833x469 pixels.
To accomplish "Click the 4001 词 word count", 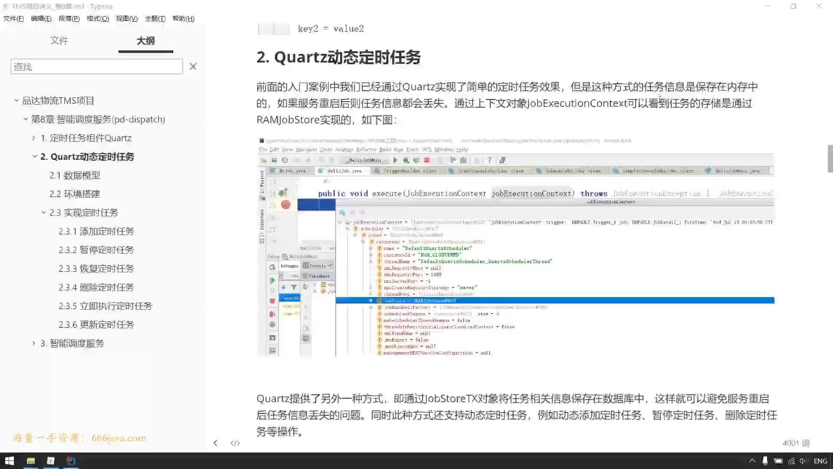I will (x=796, y=443).
